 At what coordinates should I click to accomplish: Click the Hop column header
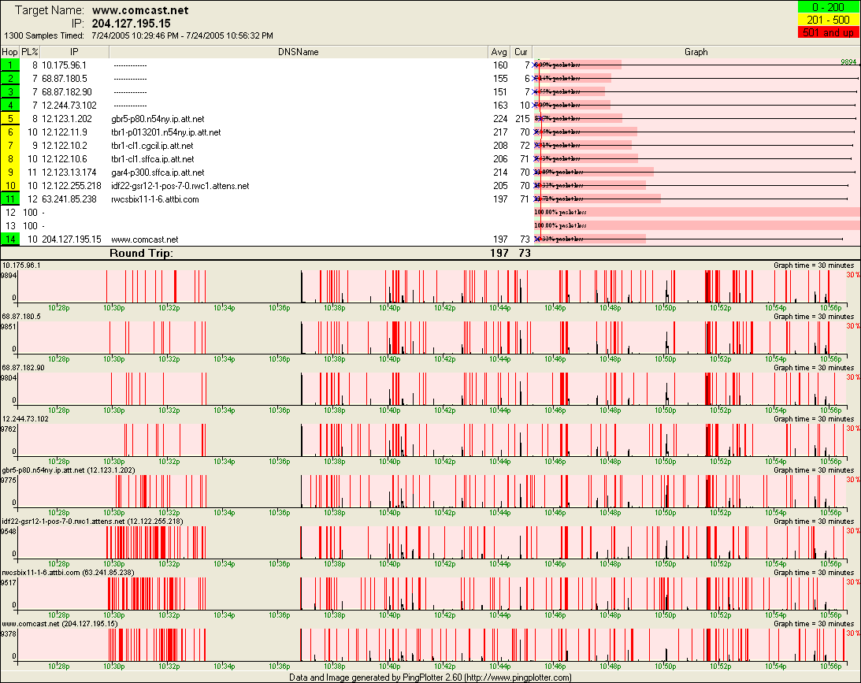tap(10, 52)
